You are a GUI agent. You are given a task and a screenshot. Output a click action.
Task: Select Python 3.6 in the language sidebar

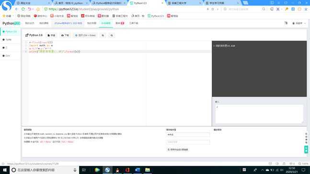10,32
